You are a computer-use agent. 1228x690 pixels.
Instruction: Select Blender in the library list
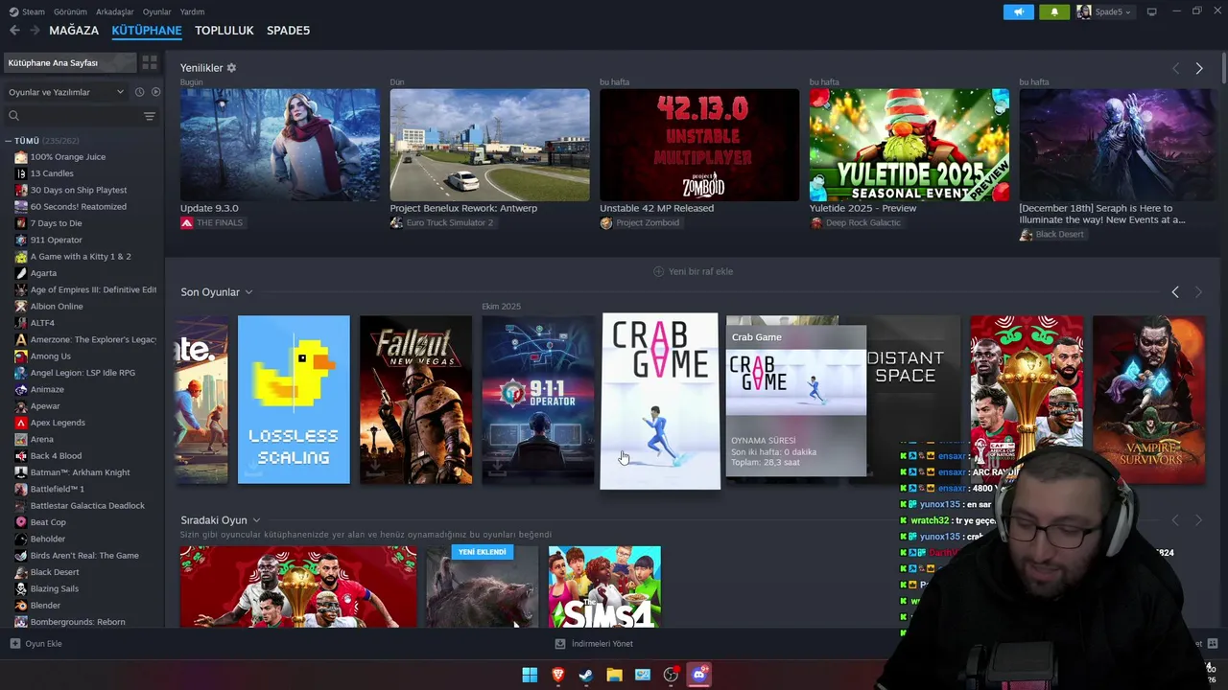click(x=45, y=606)
